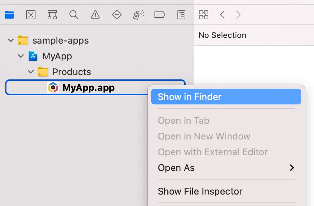Show the Report navigator list icon

point(182,15)
